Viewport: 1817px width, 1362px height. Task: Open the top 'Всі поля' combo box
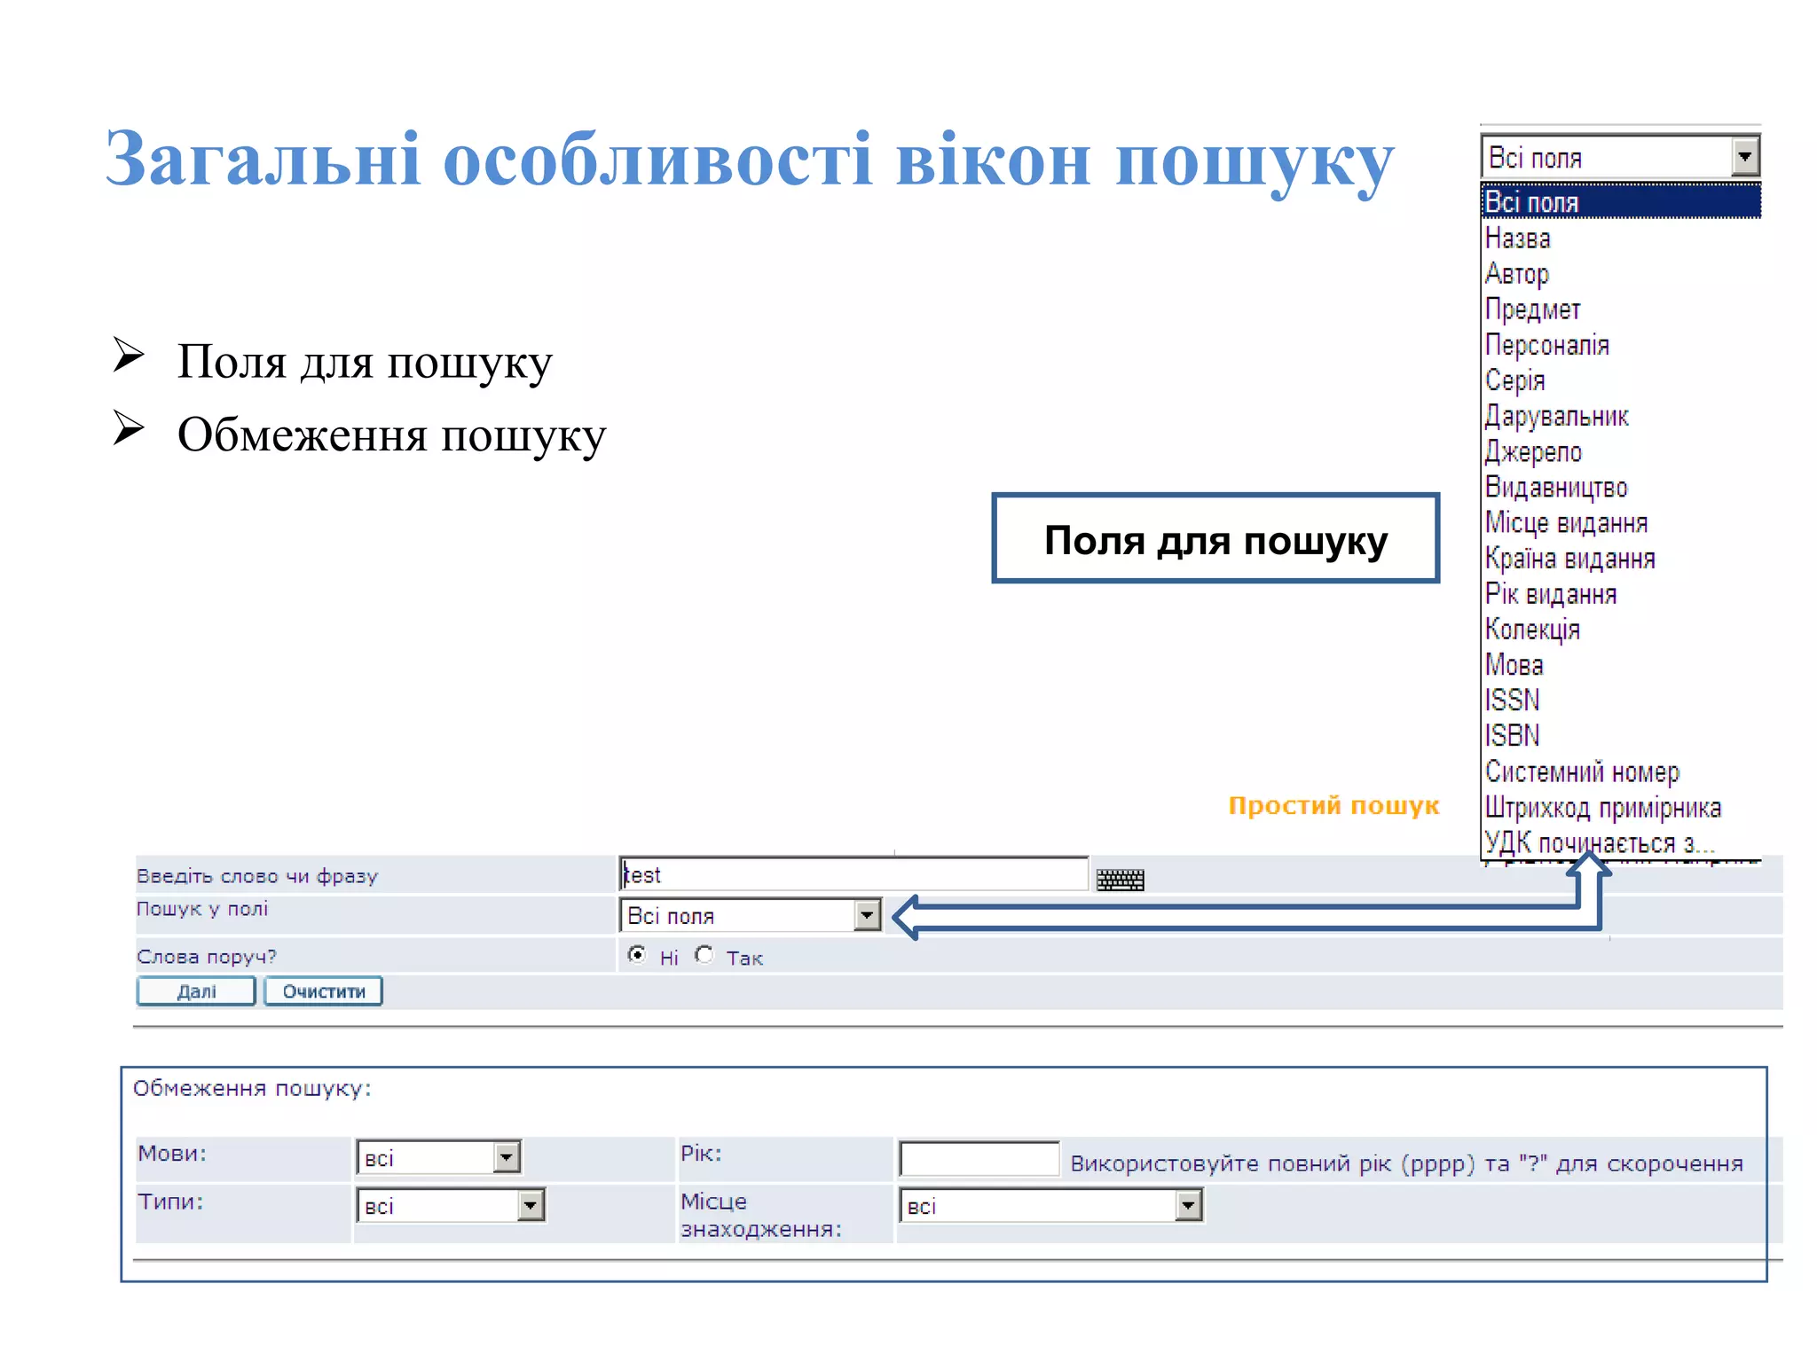[x=1620, y=157]
